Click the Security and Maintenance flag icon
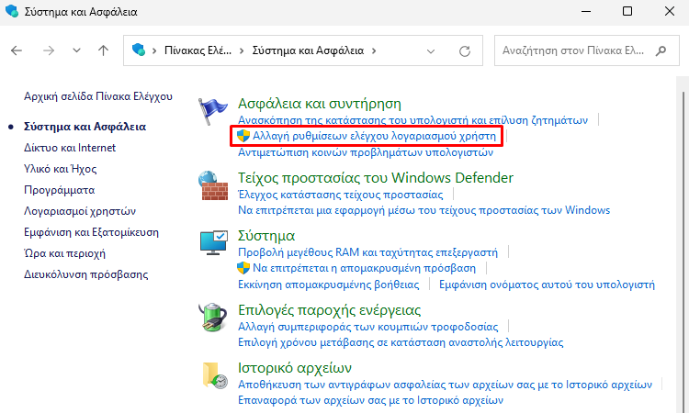Viewport: 689px width, 413px height. point(214,111)
